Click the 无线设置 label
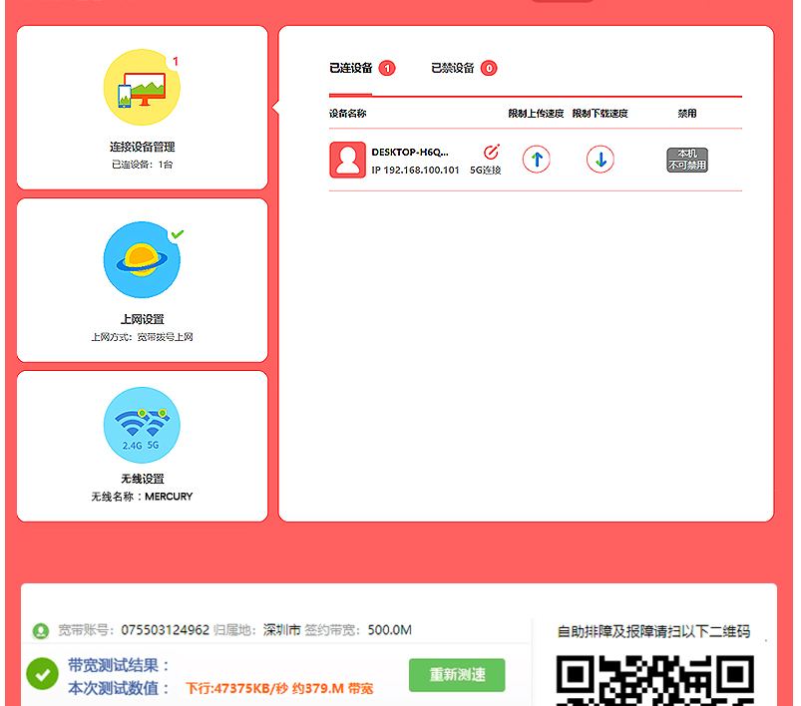The width and height of the screenshot is (801, 706). click(x=142, y=479)
